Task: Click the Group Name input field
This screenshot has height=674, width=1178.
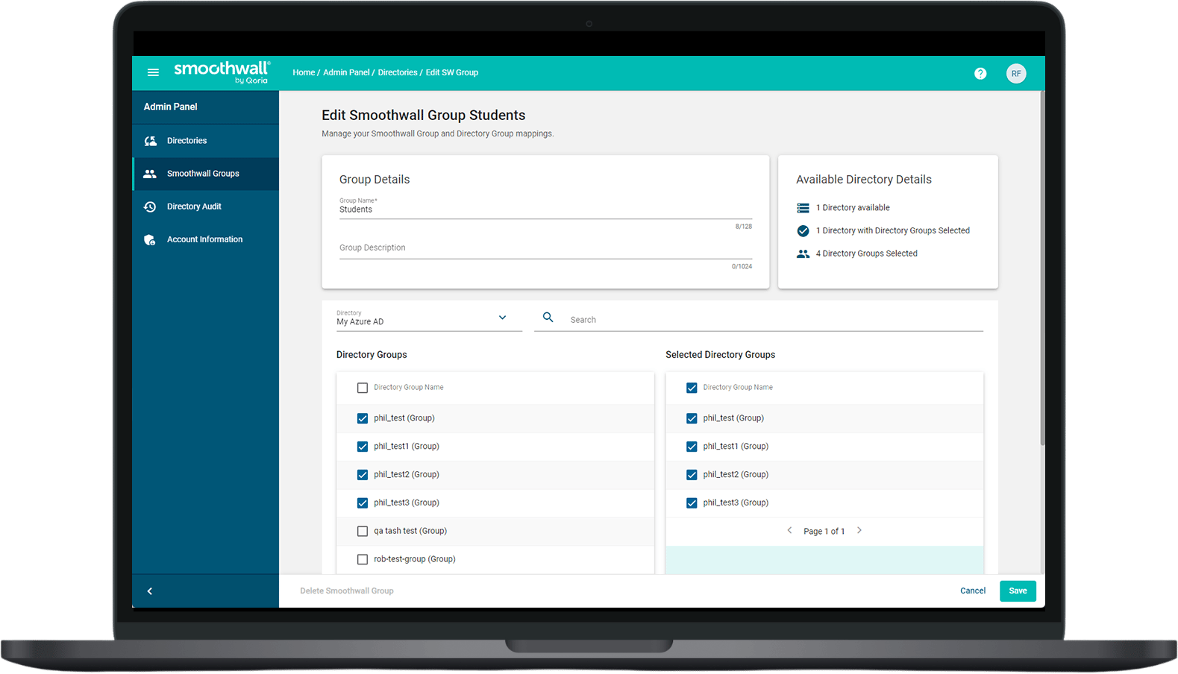Action: (545, 210)
